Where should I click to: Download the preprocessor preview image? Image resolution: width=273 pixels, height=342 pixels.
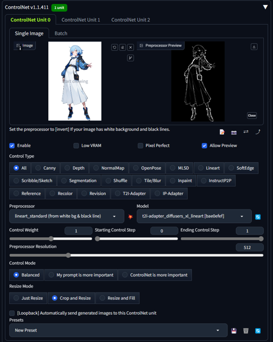tap(254, 47)
